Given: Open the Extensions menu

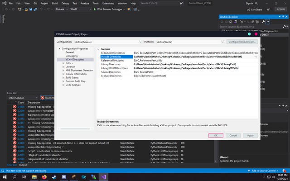Looking at the screenshot, I should (x=108, y=3).
